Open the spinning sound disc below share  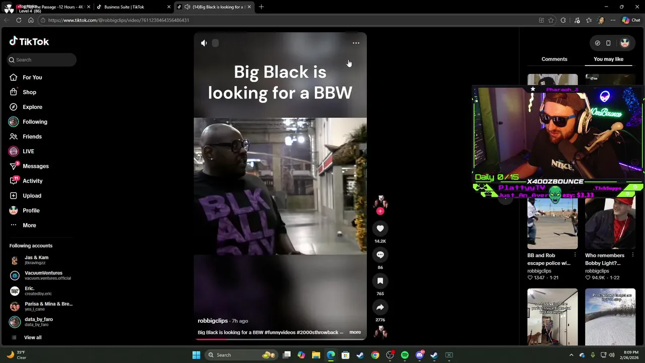[380, 331]
